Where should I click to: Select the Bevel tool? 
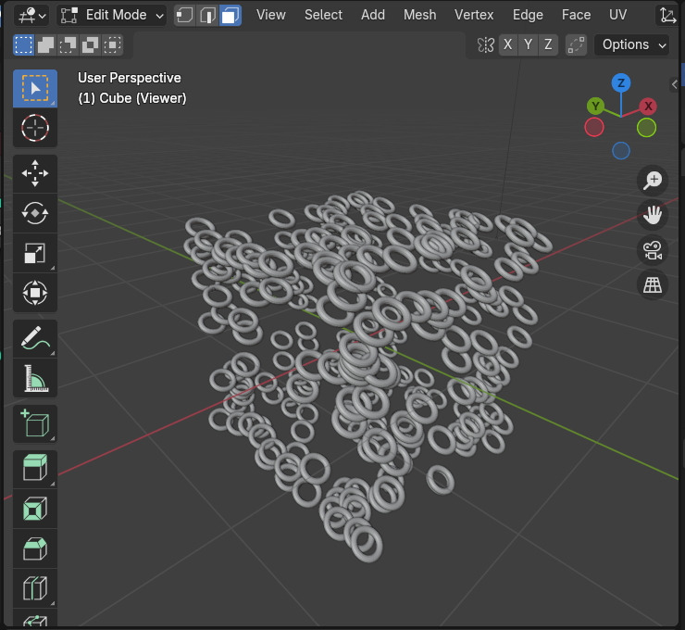point(35,548)
